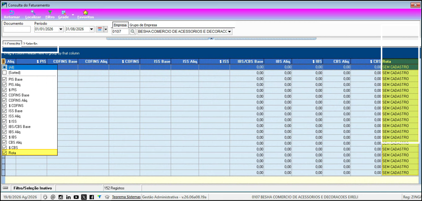
Task: Uncheck the COFINS Base column checkbox
Action: point(5,95)
